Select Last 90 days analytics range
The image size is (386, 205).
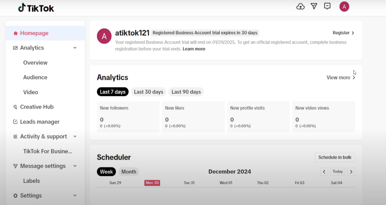(x=186, y=92)
